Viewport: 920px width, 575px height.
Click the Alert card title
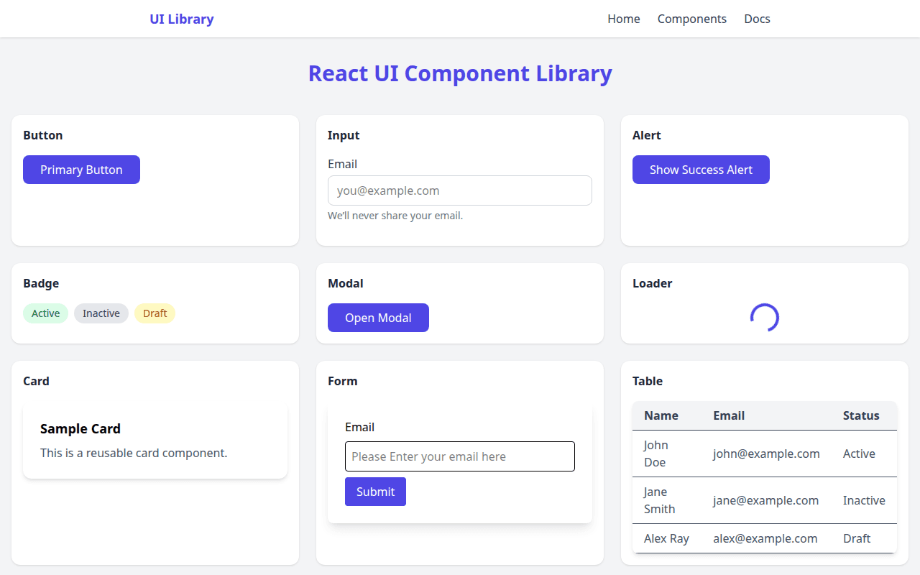tap(647, 135)
